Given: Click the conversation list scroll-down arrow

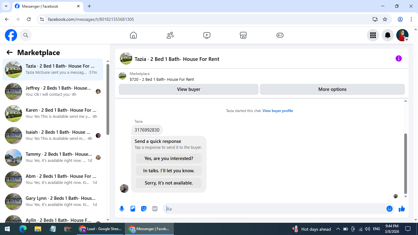Looking at the screenshot, I should [108, 220].
